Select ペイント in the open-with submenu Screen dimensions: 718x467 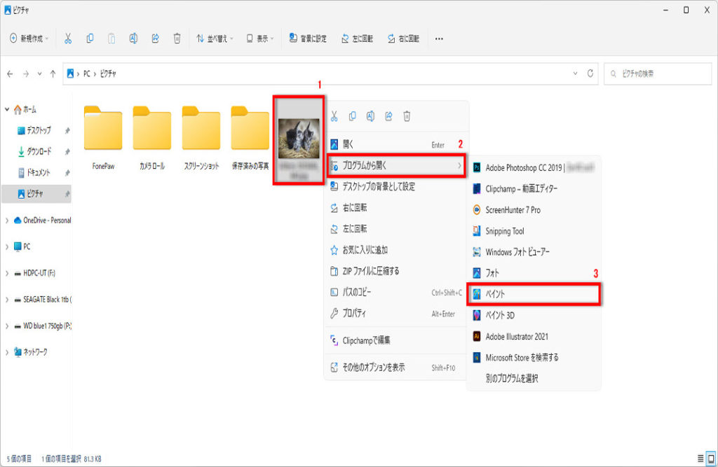pyautogui.click(x=533, y=294)
